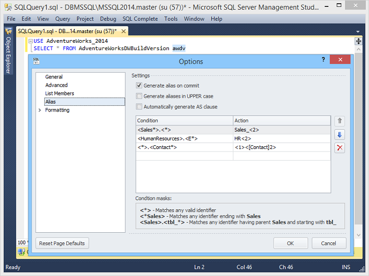Collapse the USE statement code block
The width and height of the screenshot is (369, 276).
30,41
